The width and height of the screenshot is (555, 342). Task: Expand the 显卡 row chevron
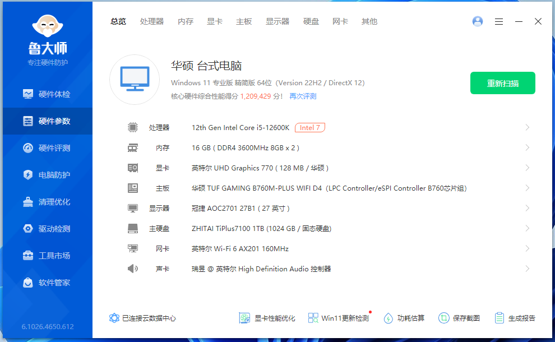click(x=528, y=168)
